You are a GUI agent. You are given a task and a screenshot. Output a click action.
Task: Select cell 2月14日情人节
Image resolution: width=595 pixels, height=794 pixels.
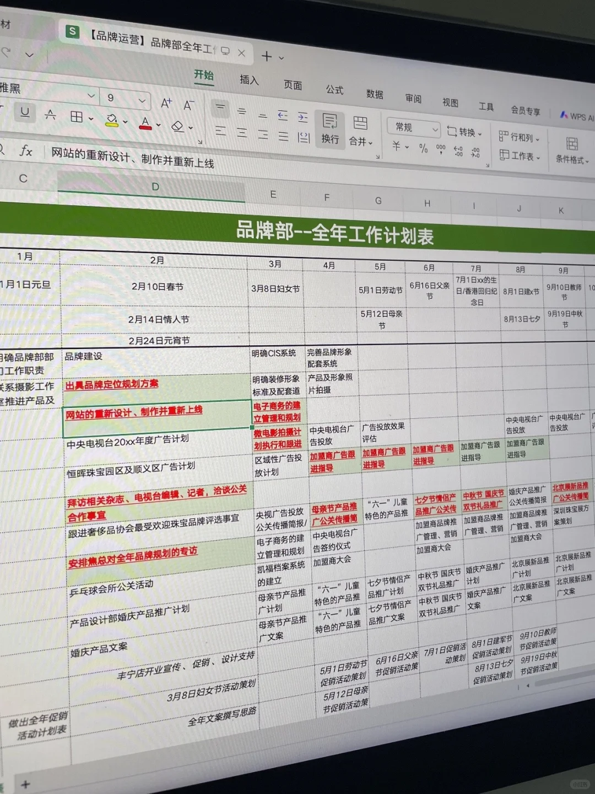click(158, 319)
